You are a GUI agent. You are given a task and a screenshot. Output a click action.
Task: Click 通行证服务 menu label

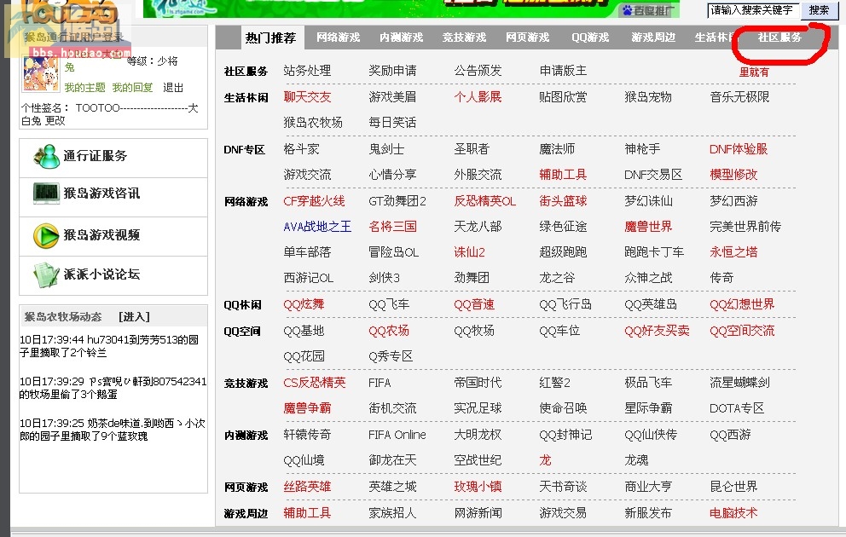(96, 156)
